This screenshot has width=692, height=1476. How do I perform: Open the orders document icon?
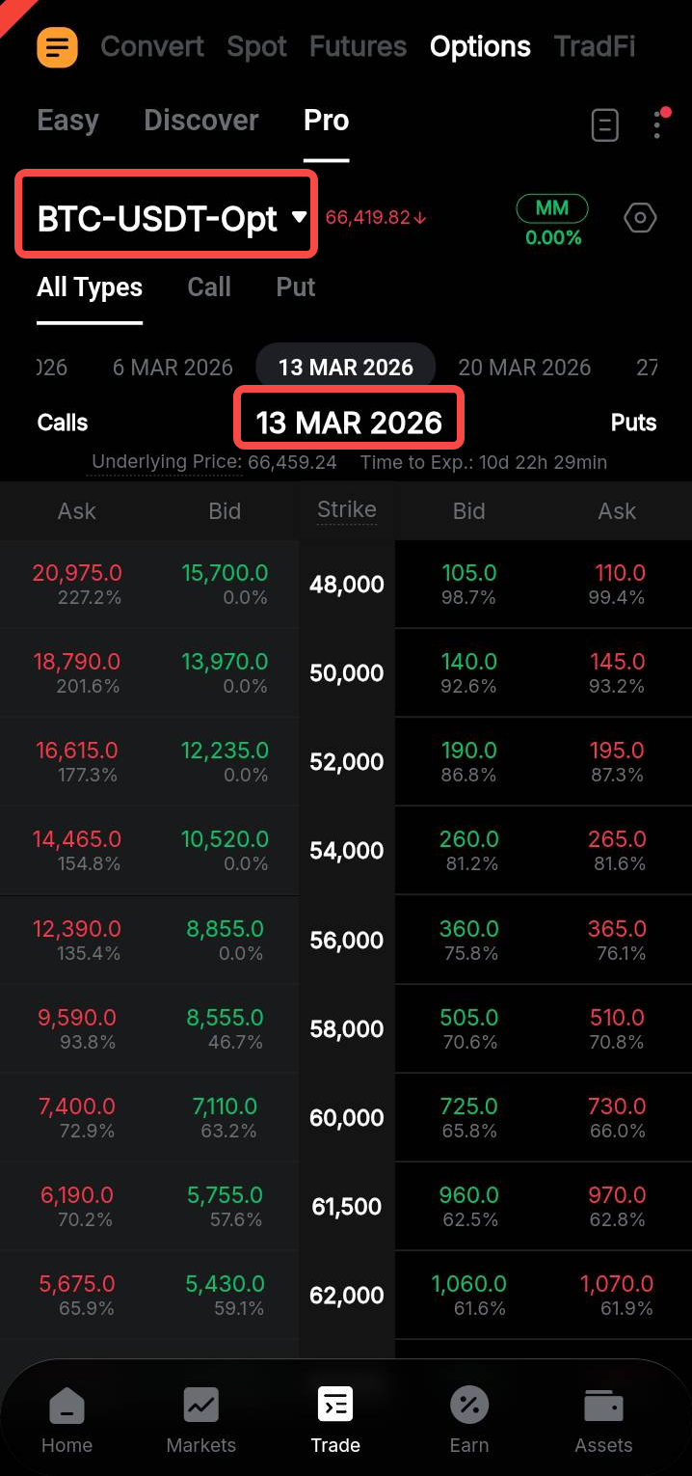604,124
